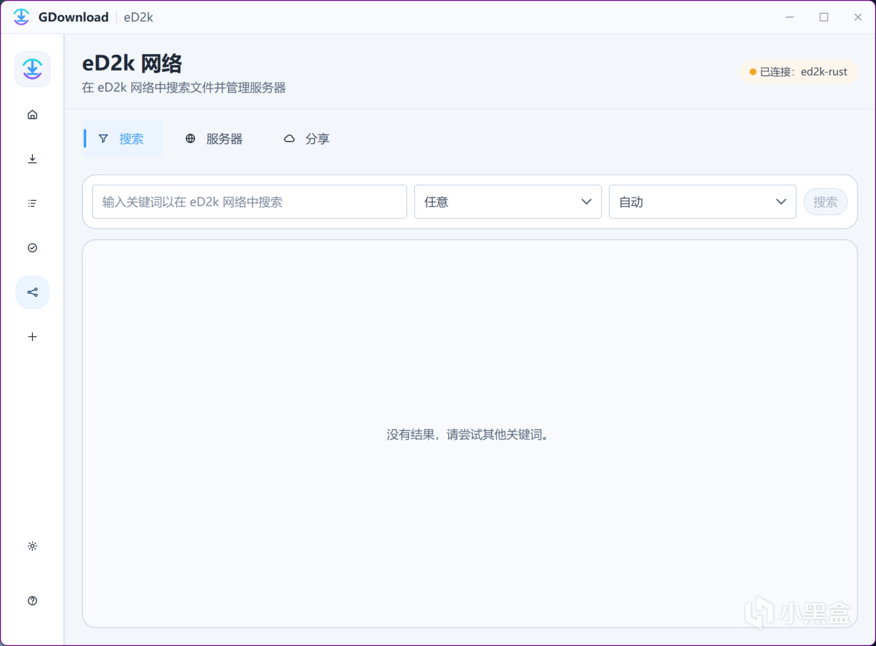Click the 没有结果 empty results message
The height and width of the screenshot is (646, 876).
[469, 435]
